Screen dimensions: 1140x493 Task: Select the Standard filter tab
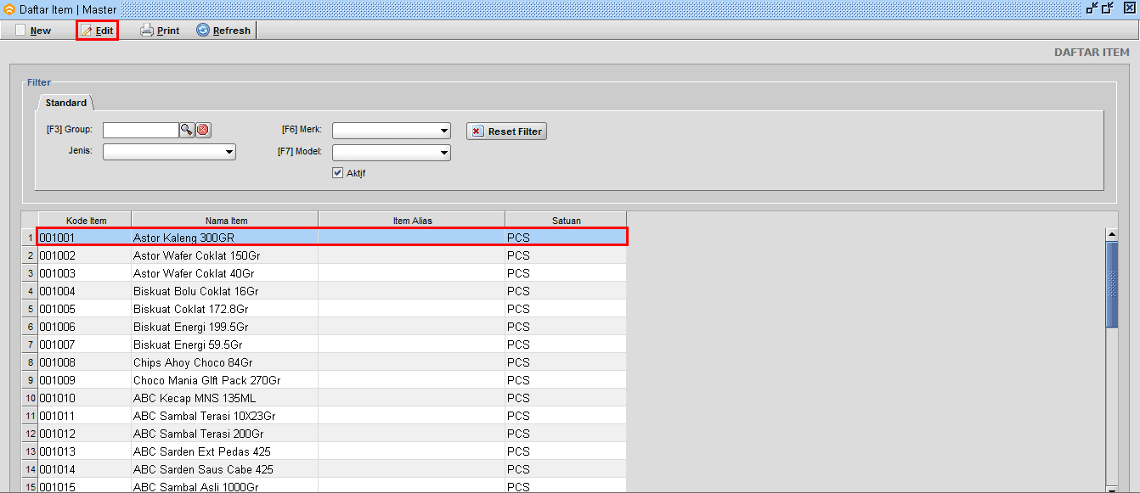(66, 103)
